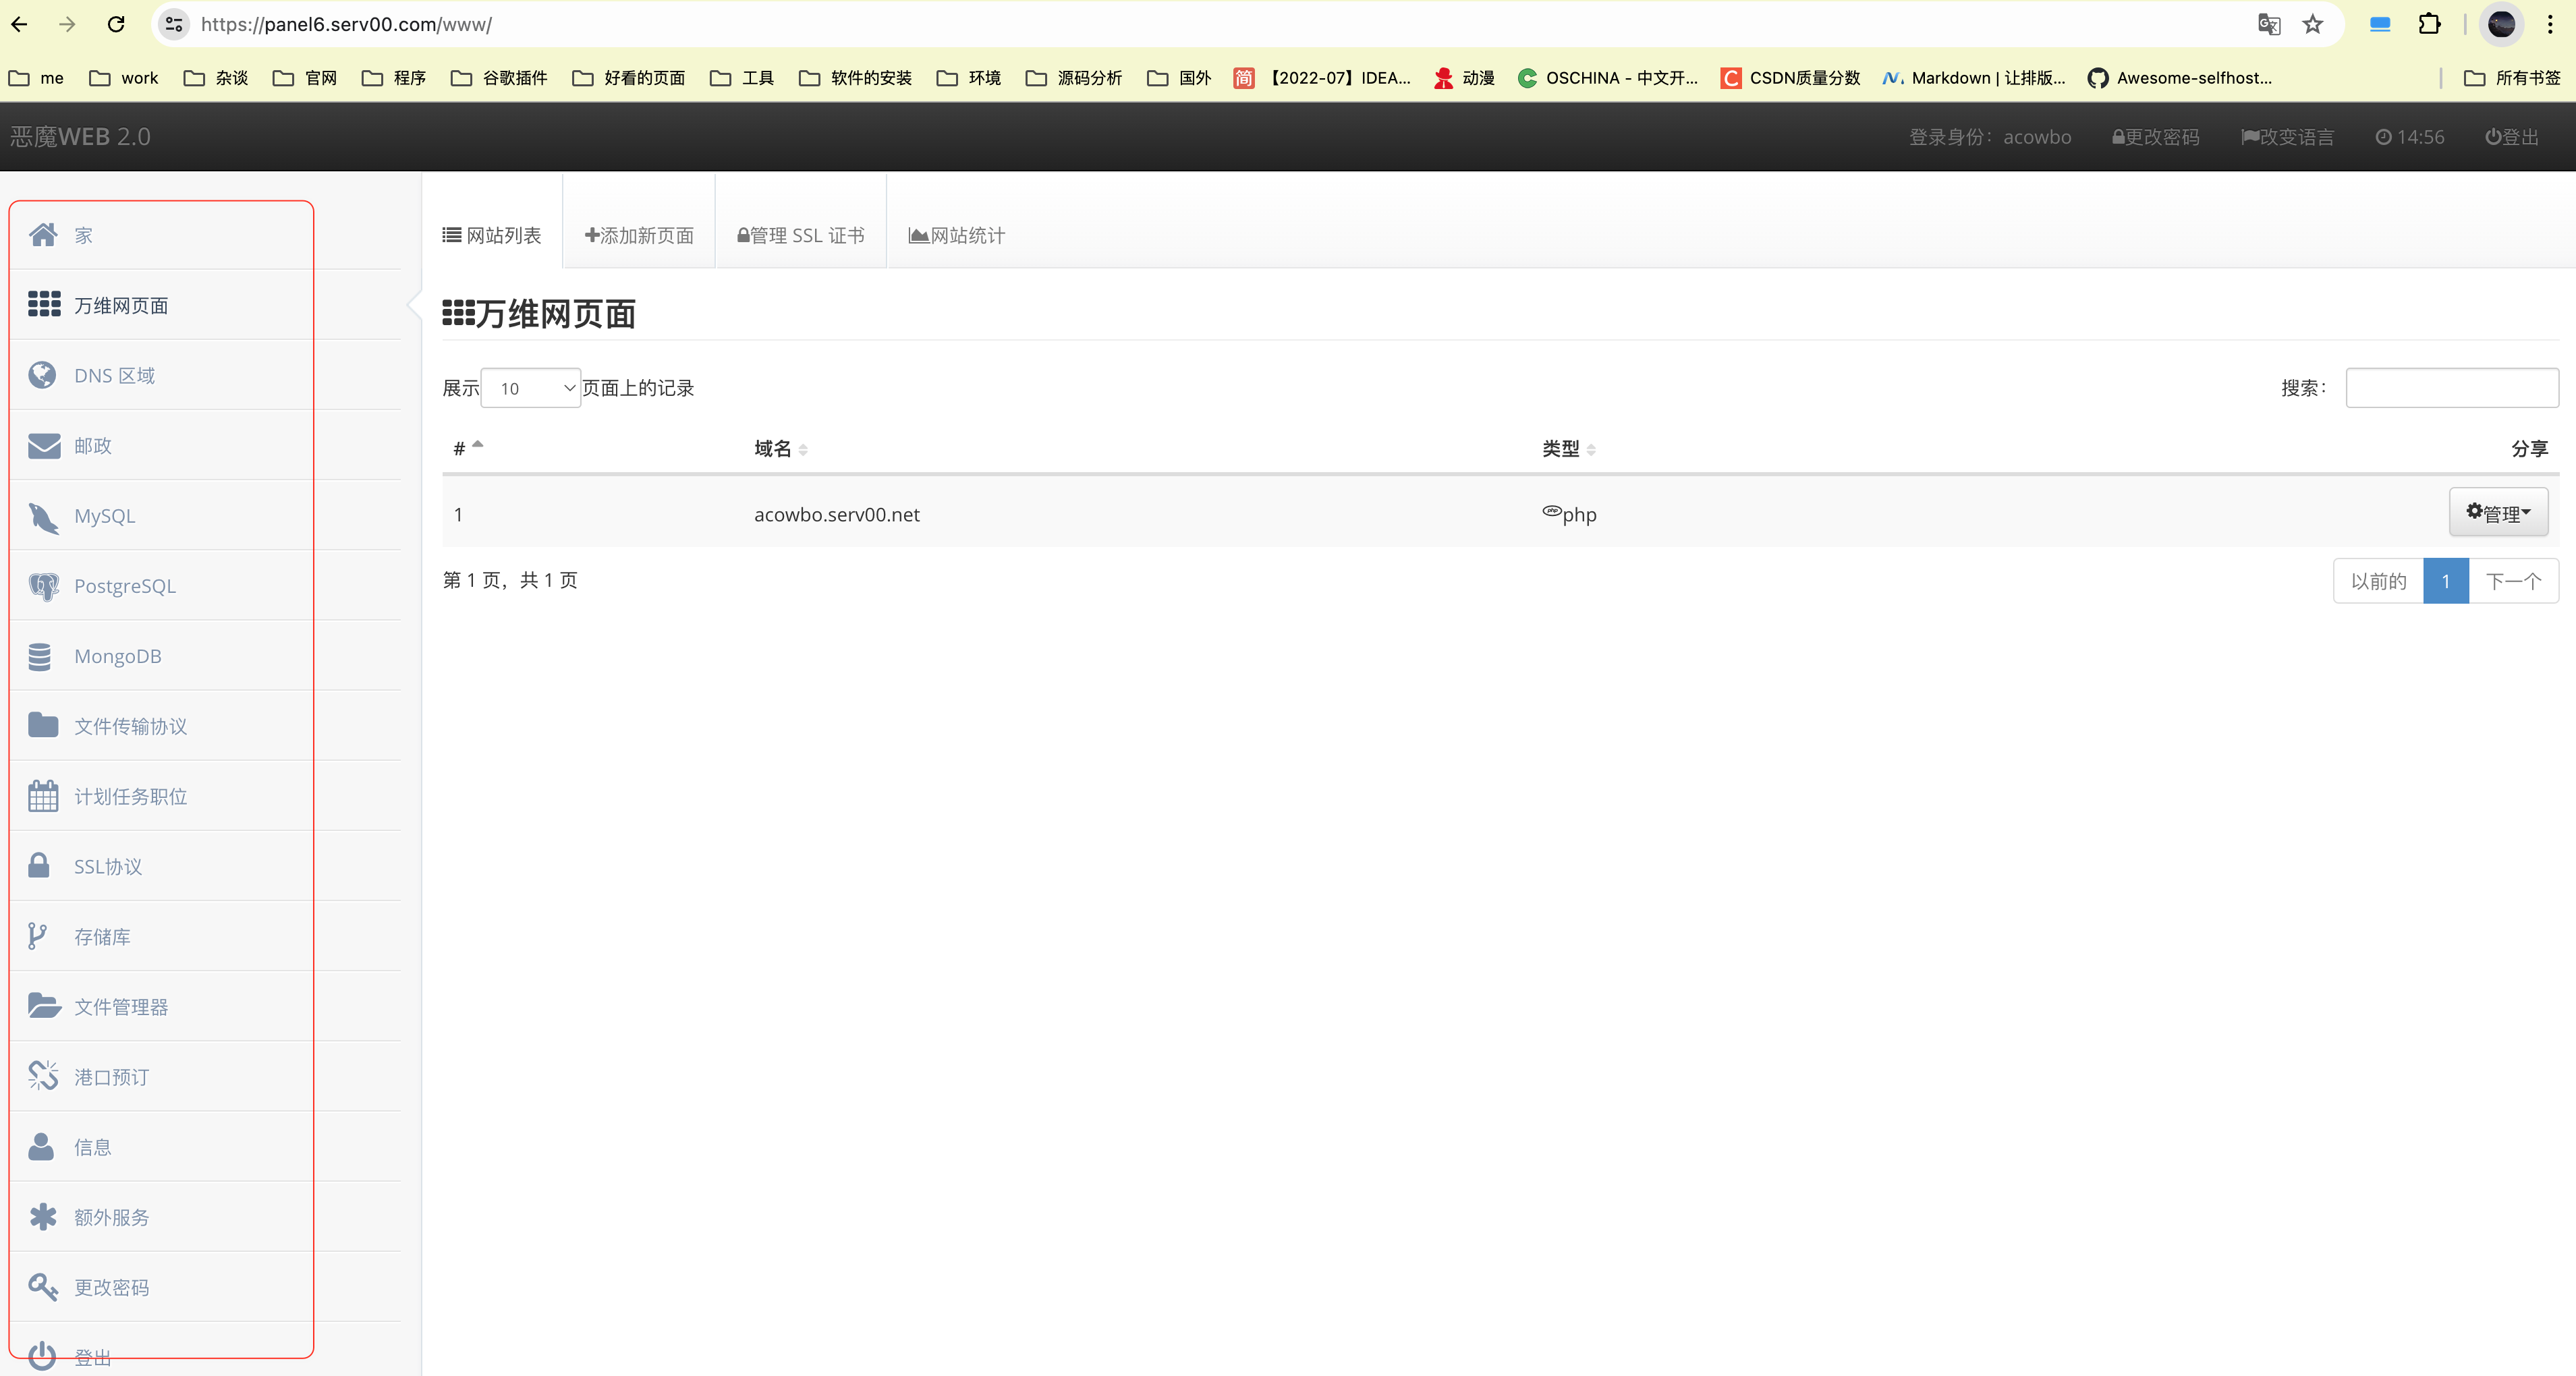Open 港口预订 broken-link icon
Screen dimensions: 2576x1376
[43, 1077]
